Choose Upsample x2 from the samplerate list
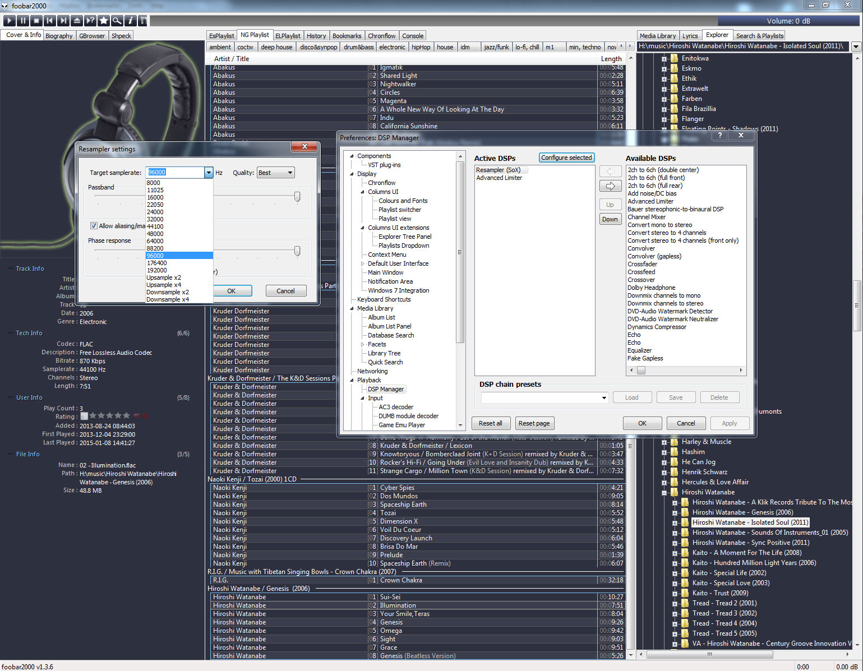 click(179, 277)
